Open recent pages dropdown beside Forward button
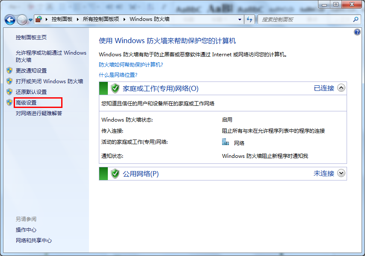This screenshot has height=256, width=365. 31,20
